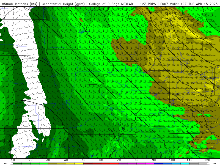This screenshot has height=165, width=220.
Task: Click the 110 label on the color scale
Action: tap(189, 160)
